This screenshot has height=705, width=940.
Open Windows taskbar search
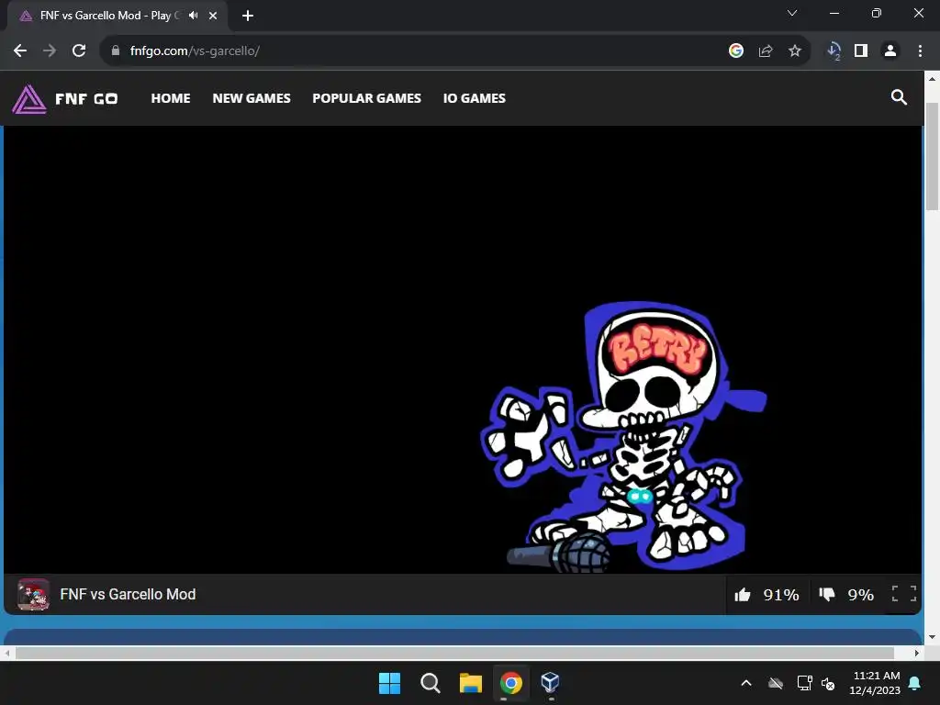[x=430, y=683]
